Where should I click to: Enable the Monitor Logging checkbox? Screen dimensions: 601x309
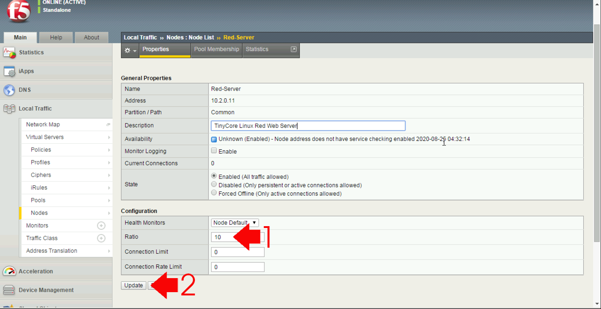(214, 150)
